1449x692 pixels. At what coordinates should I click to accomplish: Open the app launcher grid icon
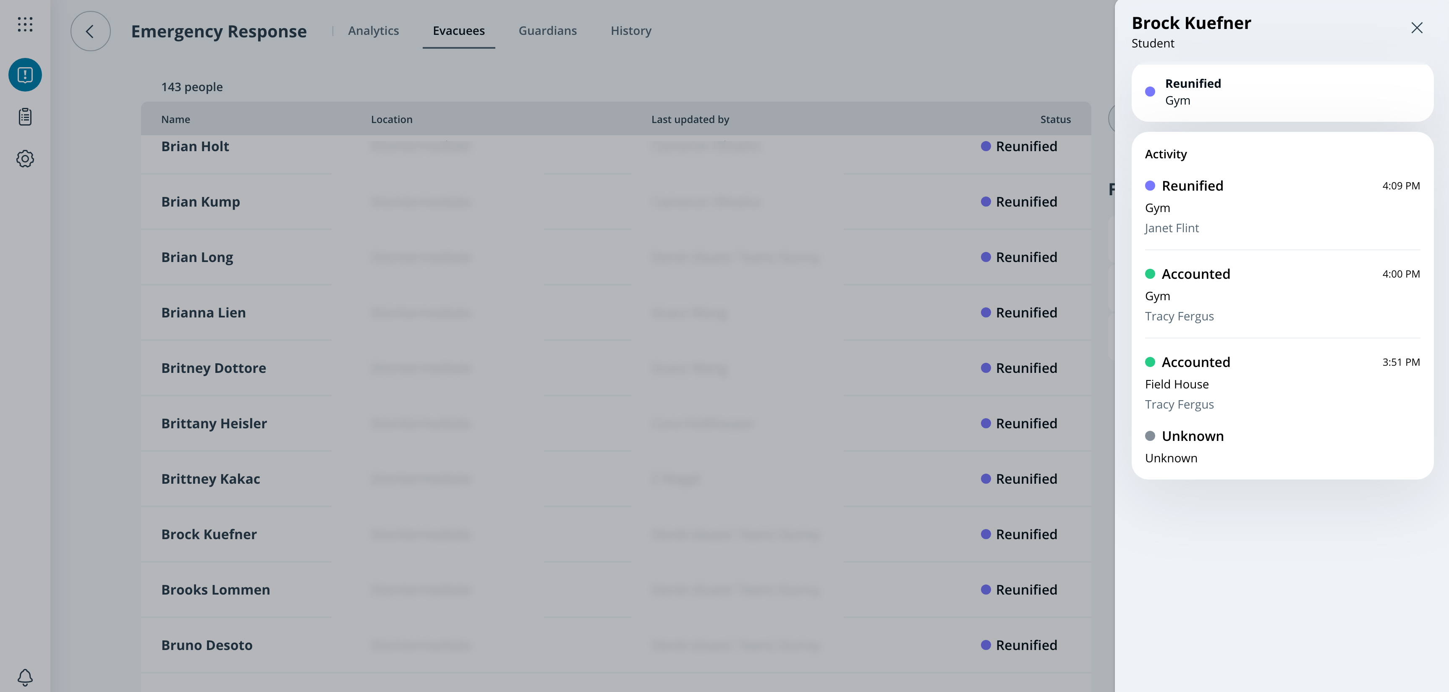[25, 24]
